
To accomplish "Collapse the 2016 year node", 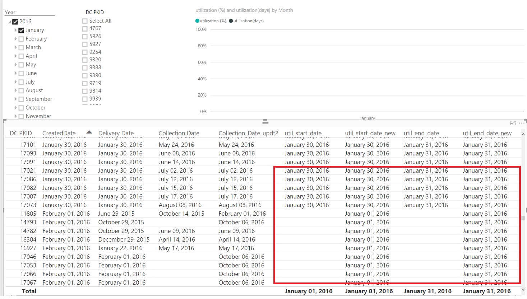I will pos(10,22).
